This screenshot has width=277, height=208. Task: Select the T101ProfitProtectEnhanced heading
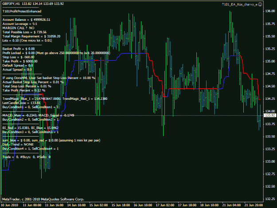[x=22, y=12]
